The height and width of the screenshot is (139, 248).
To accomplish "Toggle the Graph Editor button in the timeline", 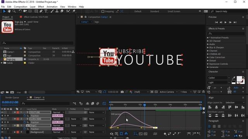I will point(104,103).
